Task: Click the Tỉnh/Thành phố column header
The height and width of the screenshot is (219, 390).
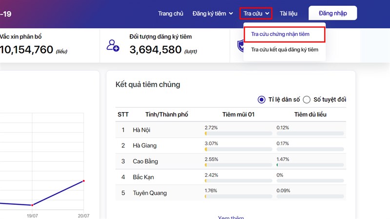Action: 167,114
